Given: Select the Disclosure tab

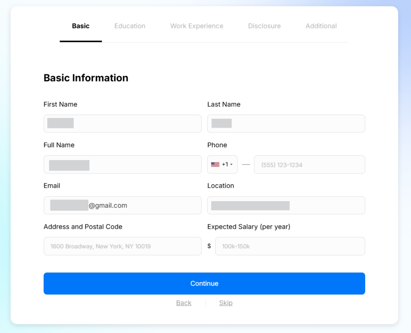Looking at the screenshot, I should pos(264,26).
